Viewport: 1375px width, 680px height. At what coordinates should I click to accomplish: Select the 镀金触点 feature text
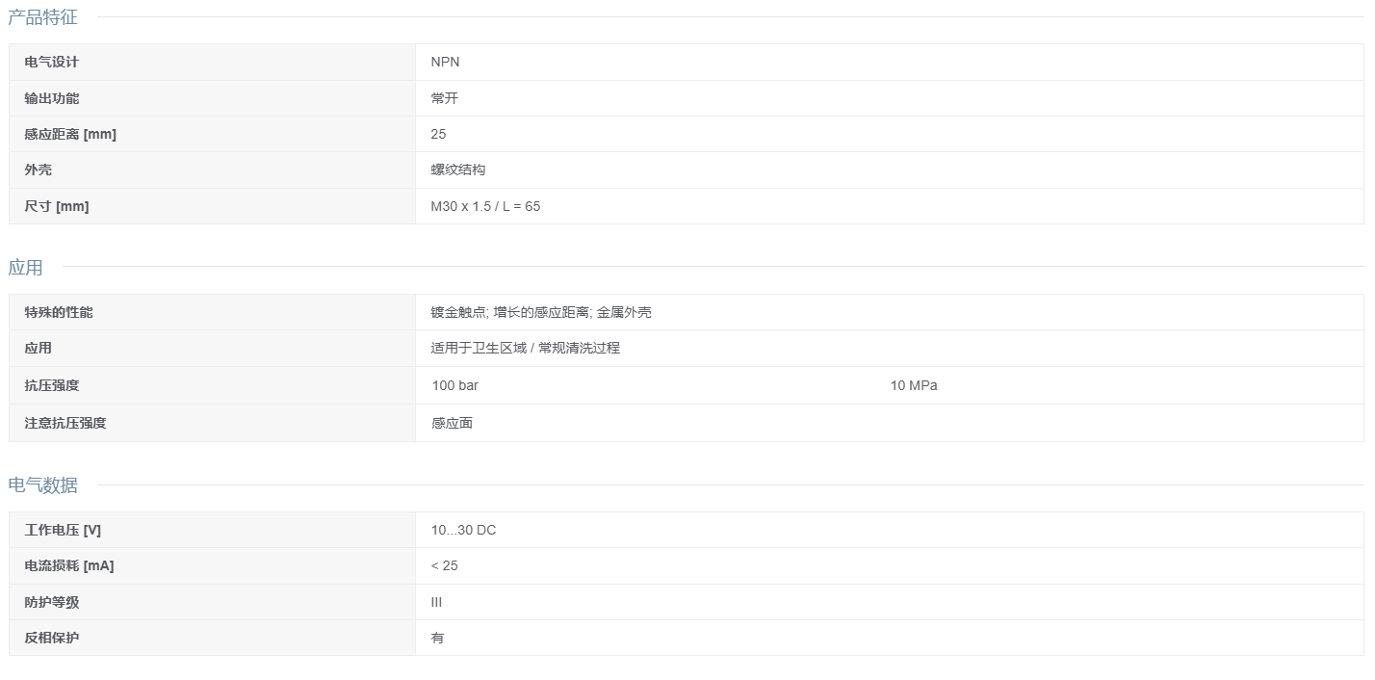click(458, 312)
